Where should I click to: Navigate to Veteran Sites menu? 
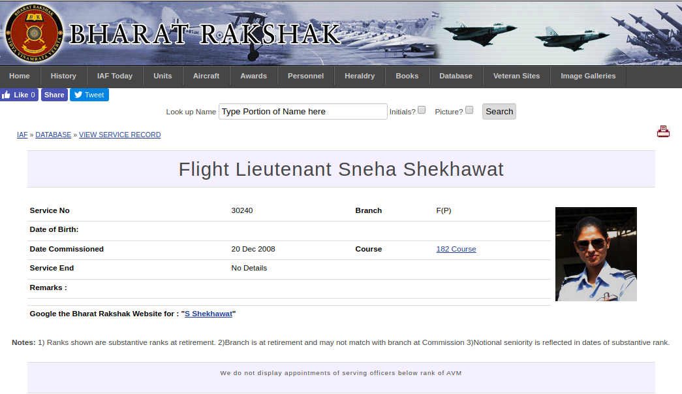[x=516, y=76]
